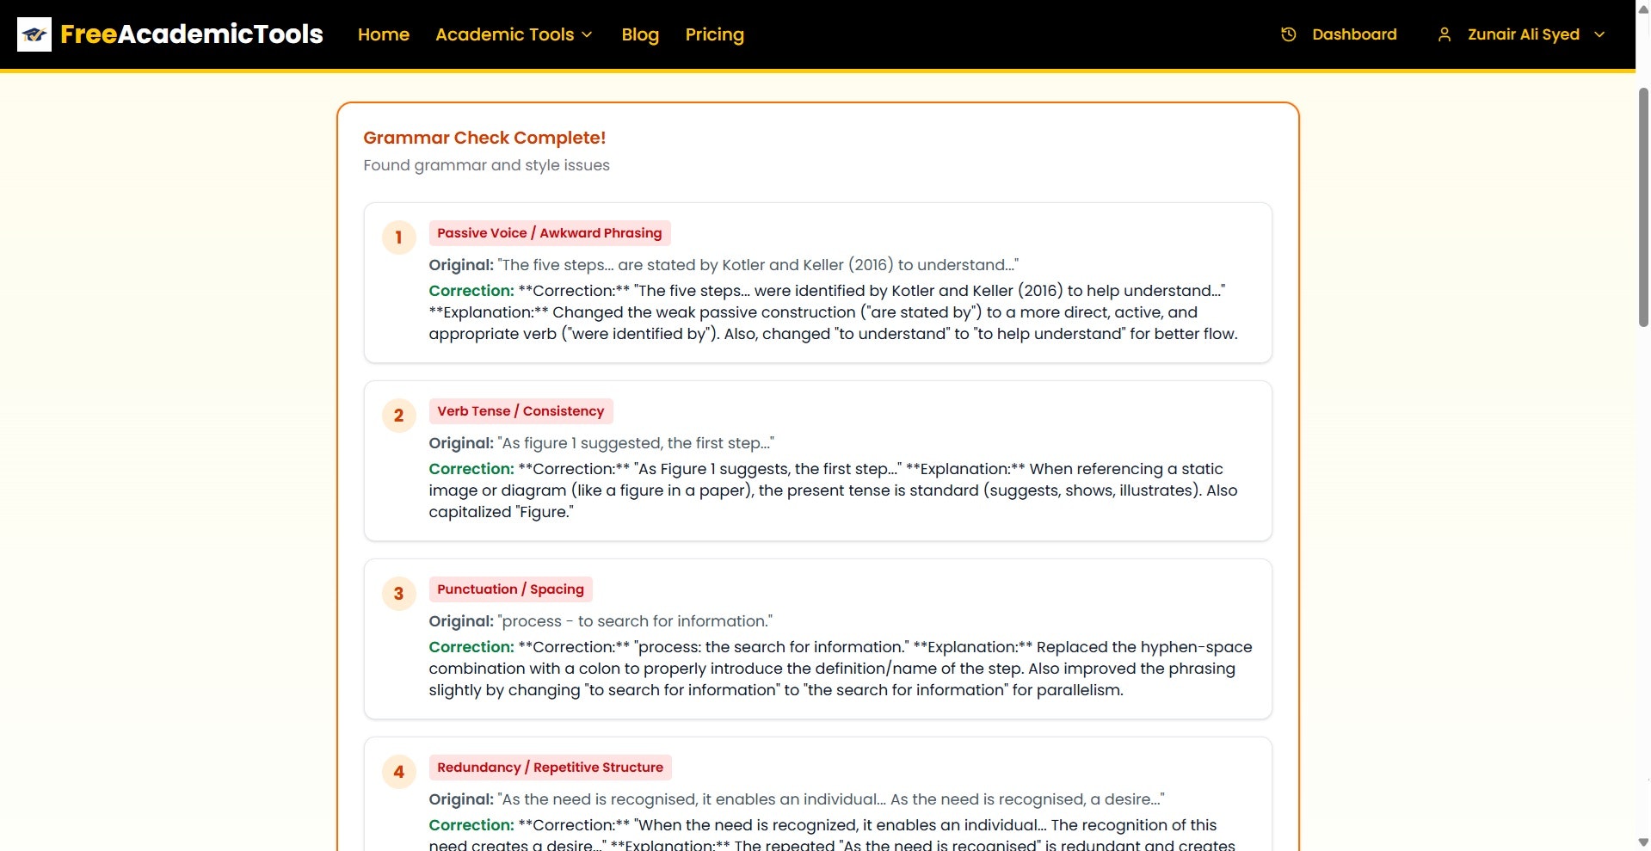This screenshot has width=1651, height=851.
Task: Click the Passive Voice / Awkward Phrasing badge
Action: click(x=549, y=232)
